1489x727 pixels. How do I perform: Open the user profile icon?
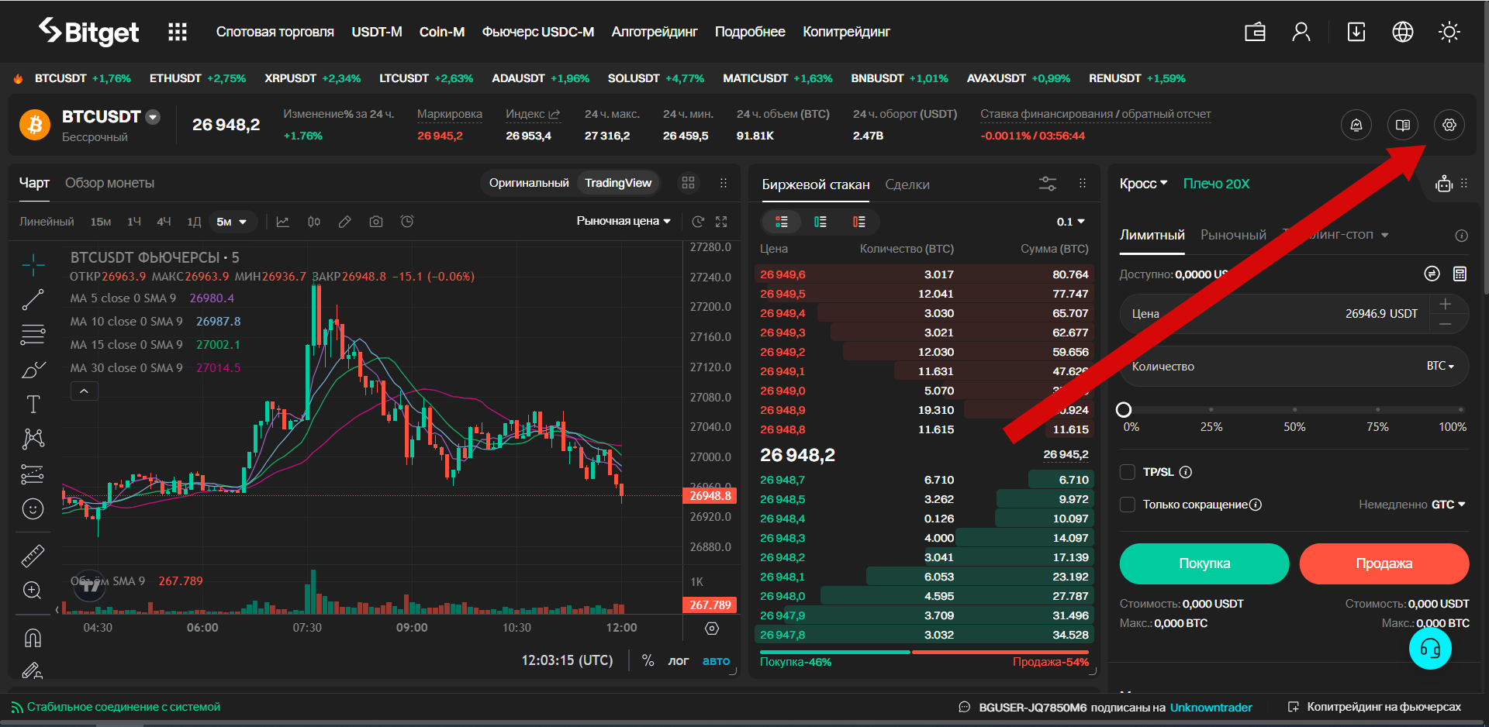[1301, 32]
